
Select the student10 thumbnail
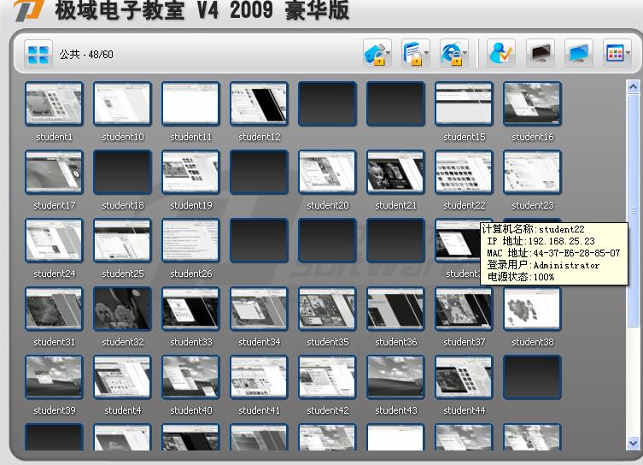tap(122, 103)
